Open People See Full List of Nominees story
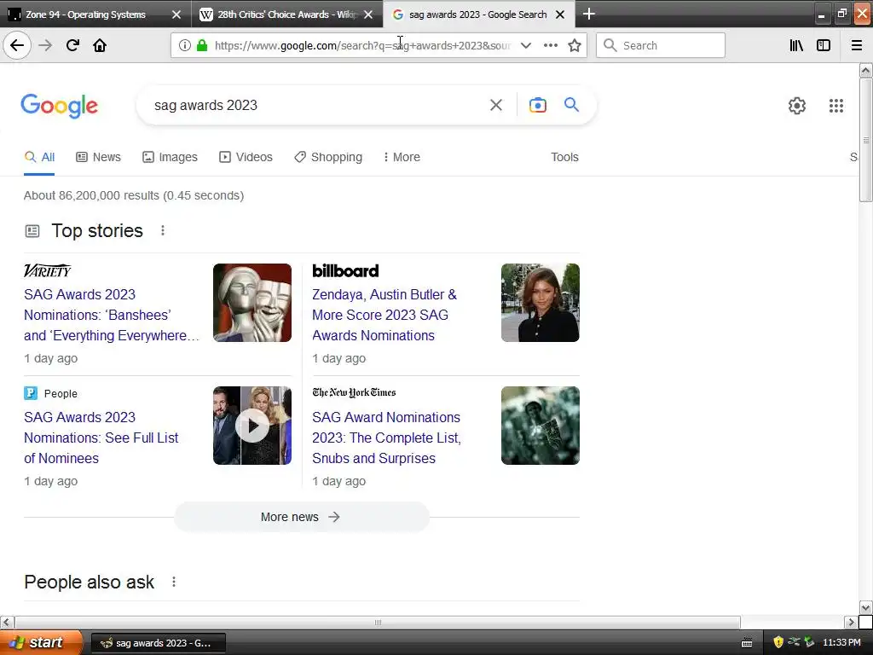 pos(101,438)
